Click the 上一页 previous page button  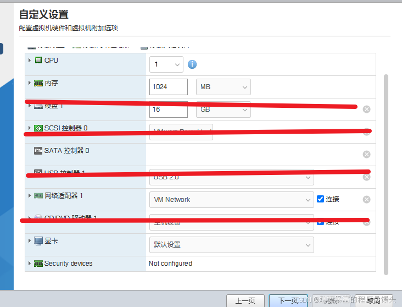(x=245, y=300)
